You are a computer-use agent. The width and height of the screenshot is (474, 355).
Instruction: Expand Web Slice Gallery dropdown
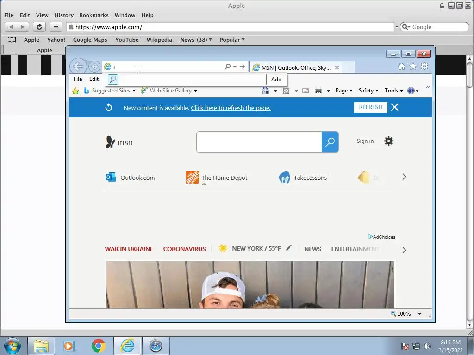coord(196,91)
